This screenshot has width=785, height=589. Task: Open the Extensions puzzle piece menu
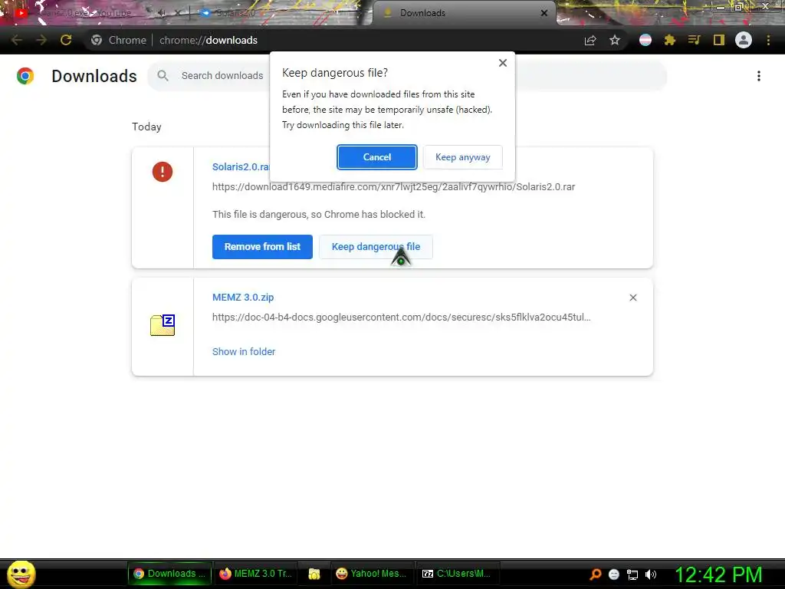(x=670, y=40)
